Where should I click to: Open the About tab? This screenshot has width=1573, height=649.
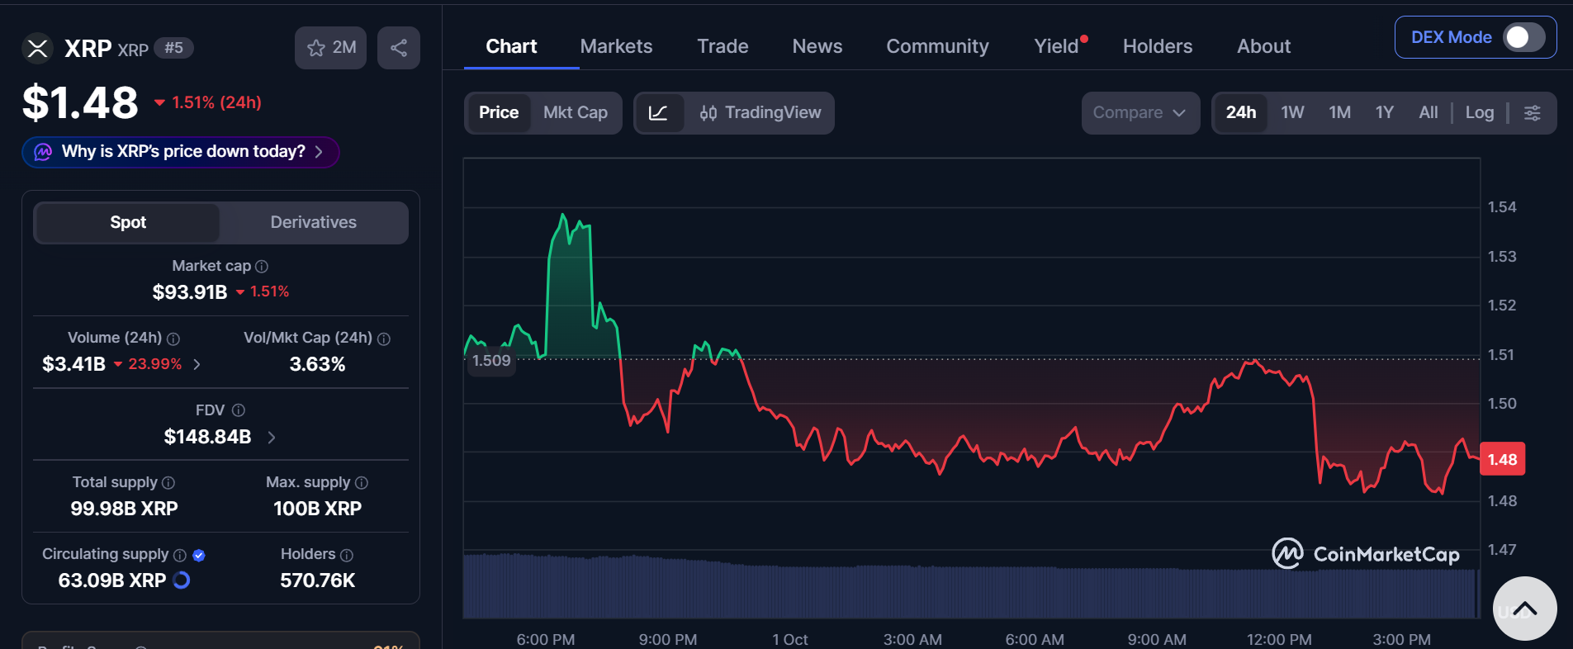click(x=1263, y=46)
